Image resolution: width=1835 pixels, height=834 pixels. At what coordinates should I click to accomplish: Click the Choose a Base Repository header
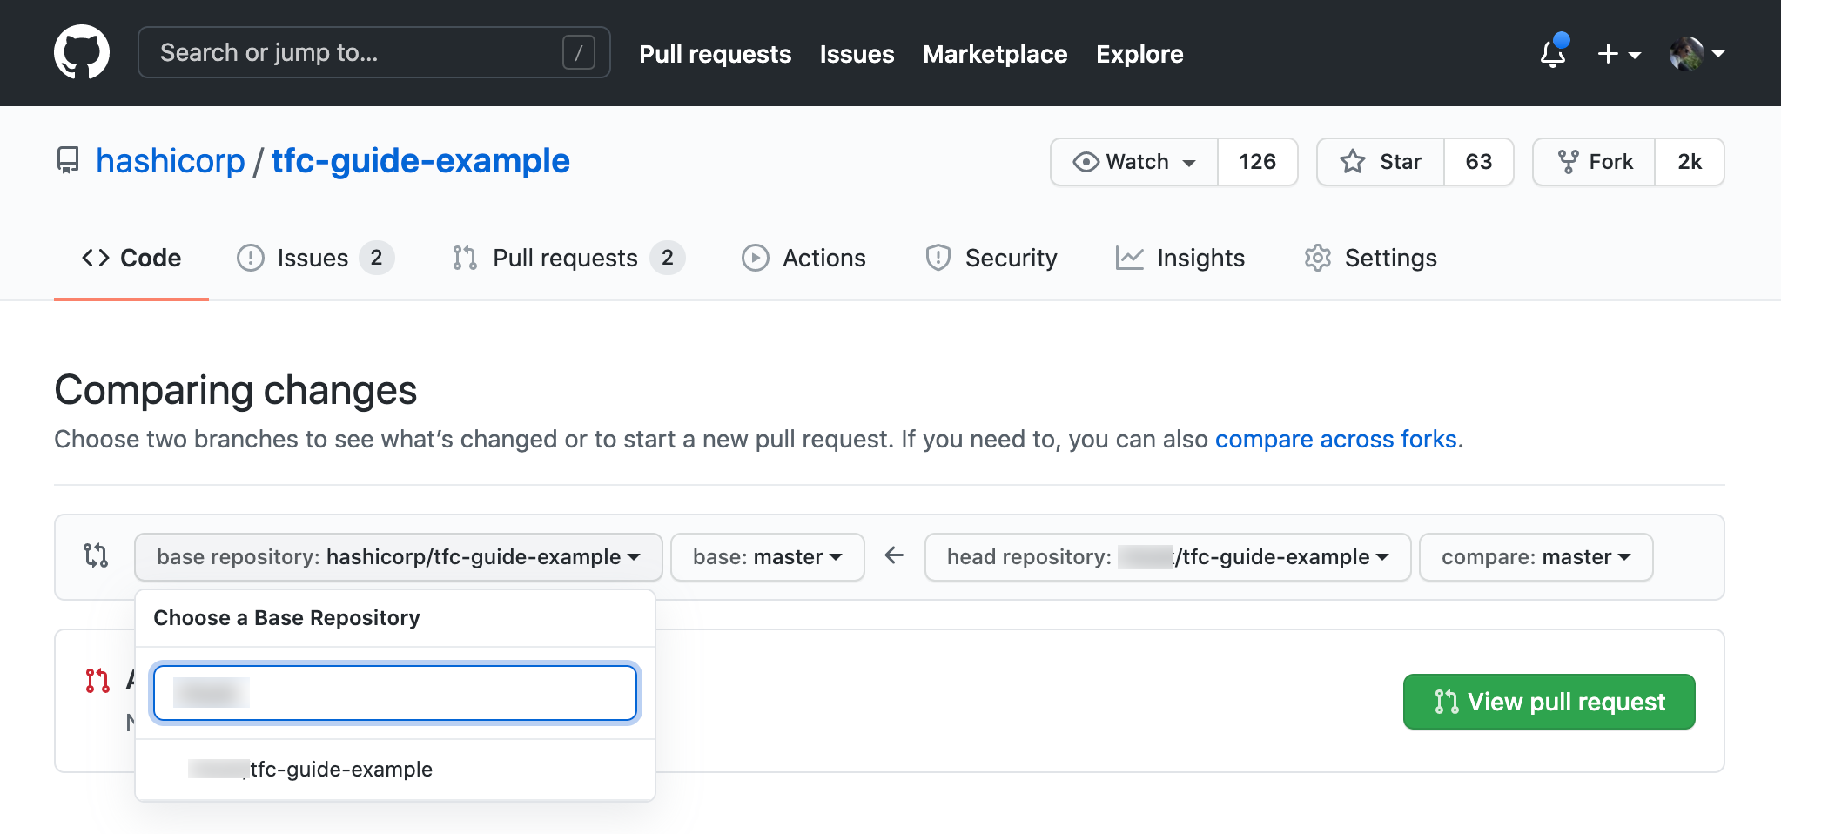coord(286,618)
